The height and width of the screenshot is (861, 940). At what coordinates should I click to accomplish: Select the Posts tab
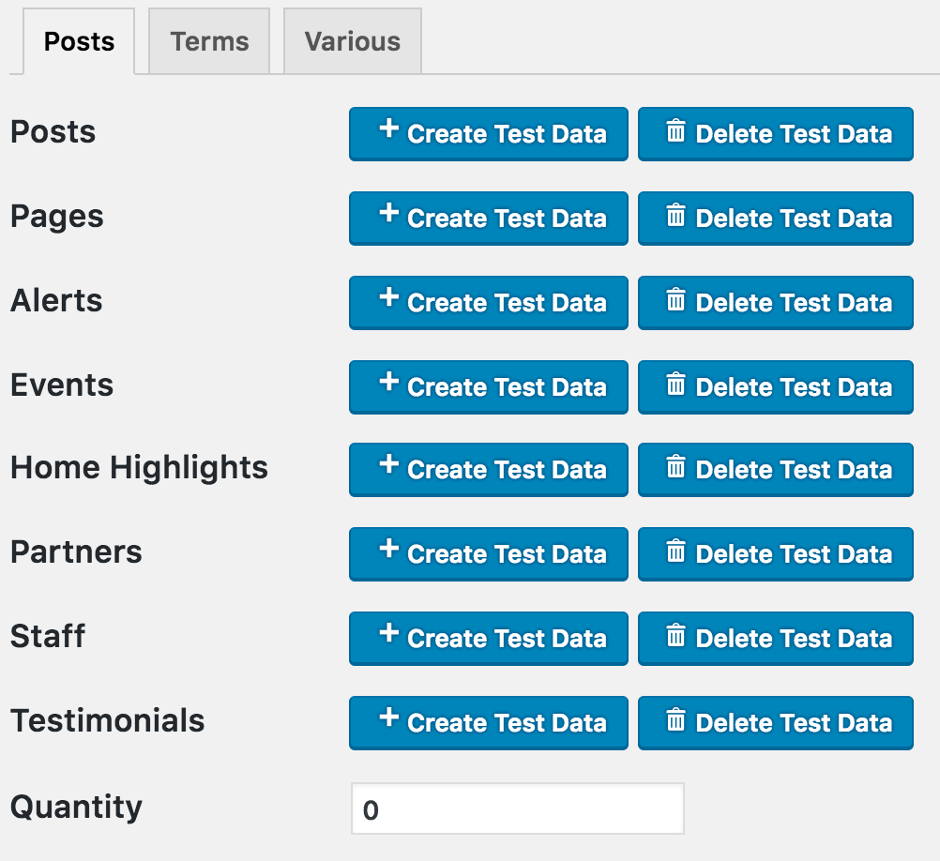point(79,41)
